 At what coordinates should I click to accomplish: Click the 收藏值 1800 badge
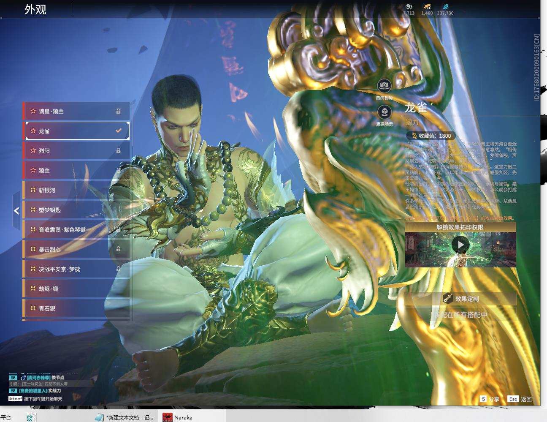tap(431, 136)
